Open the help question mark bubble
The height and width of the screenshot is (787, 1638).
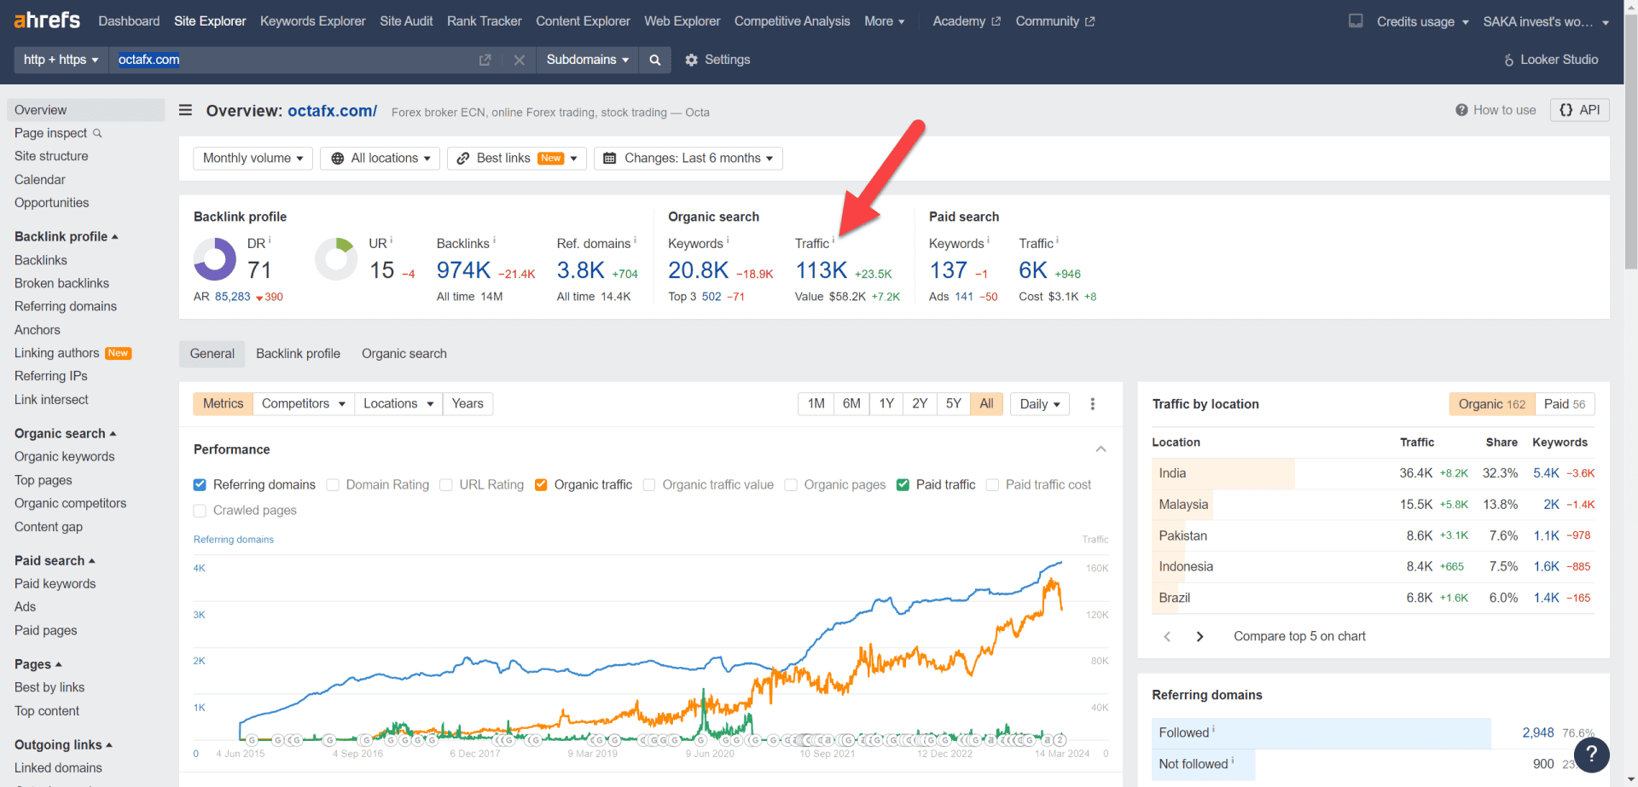click(1591, 755)
